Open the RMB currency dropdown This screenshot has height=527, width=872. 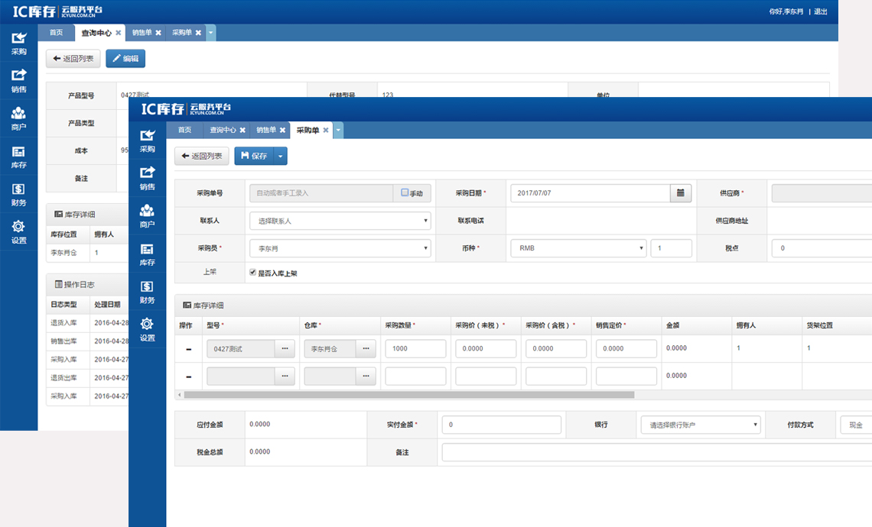[x=578, y=248]
